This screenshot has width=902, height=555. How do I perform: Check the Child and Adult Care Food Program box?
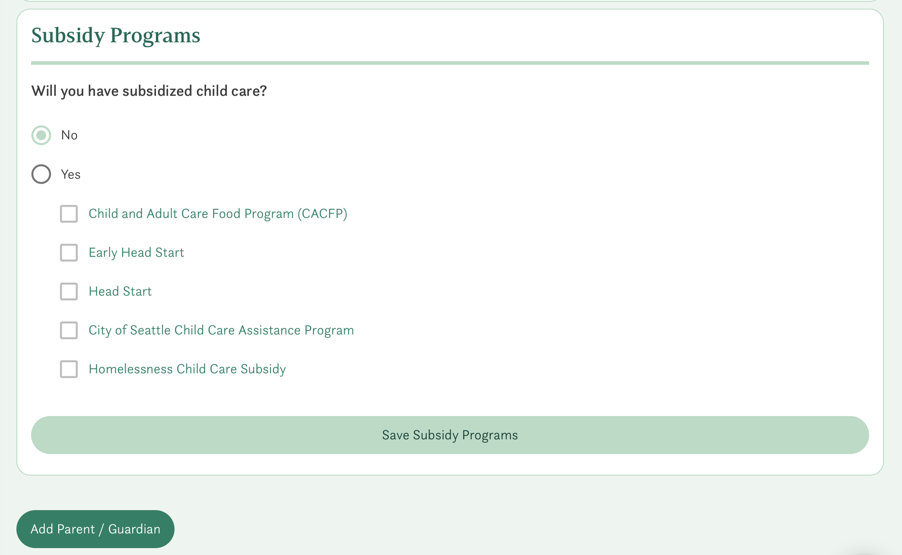click(69, 214)
